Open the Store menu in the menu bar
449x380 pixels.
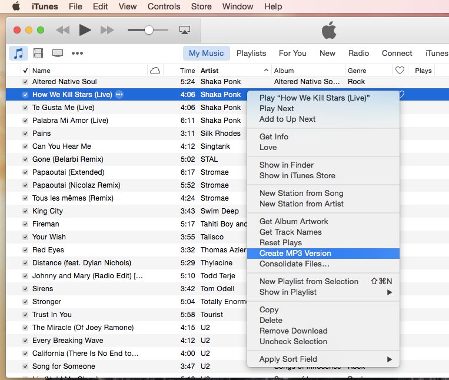pos(201,6)
